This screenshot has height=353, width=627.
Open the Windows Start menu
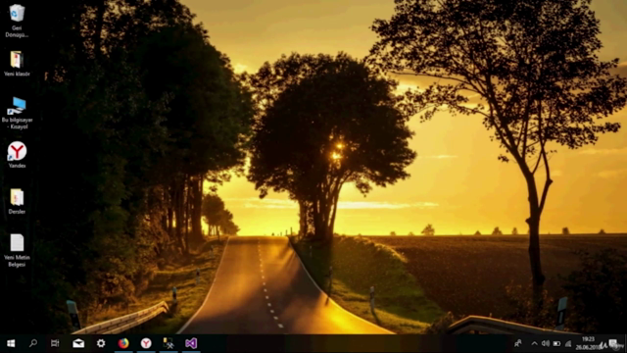(x=11, y=343)
